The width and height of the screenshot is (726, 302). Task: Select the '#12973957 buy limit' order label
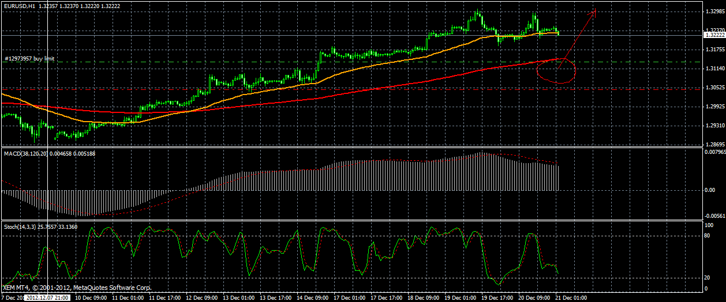(29, 59)
